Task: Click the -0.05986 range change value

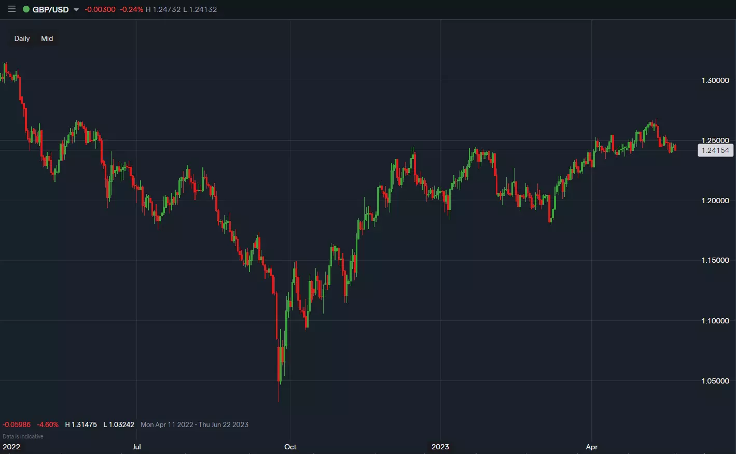Action: click(x=17, y=424)
